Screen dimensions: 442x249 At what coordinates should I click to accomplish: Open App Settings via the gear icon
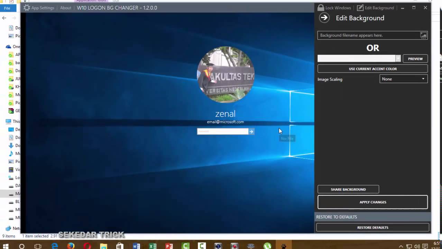(27, 8)
